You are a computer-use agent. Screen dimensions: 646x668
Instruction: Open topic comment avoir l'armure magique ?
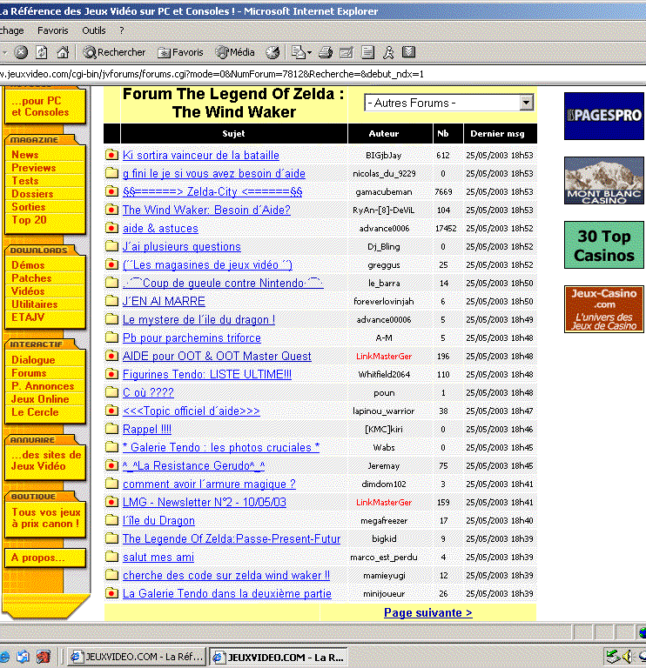coord(209,484)
